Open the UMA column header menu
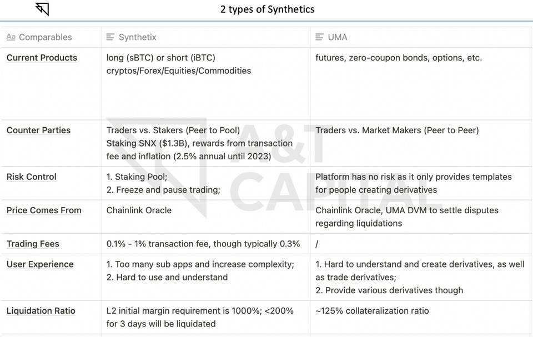Screen dimensions: 533x337 point(338,37)
